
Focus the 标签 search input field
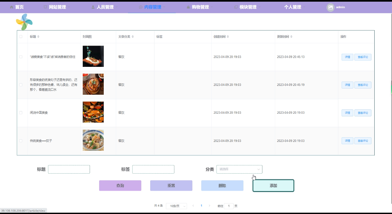tap(153, 169)
